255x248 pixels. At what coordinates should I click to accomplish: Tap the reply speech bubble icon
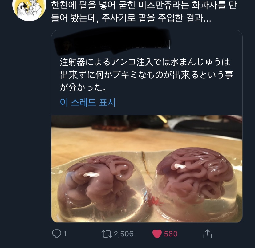point(56,234)
